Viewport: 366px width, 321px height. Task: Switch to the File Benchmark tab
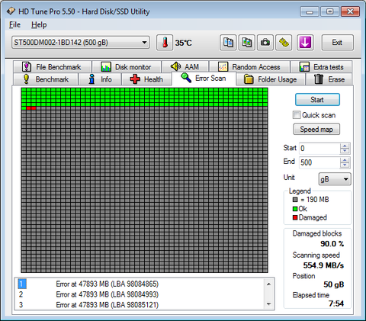coord(53,67)
